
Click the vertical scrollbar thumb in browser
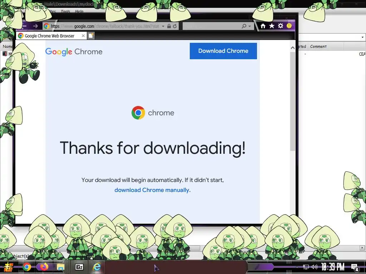point(292,101)
